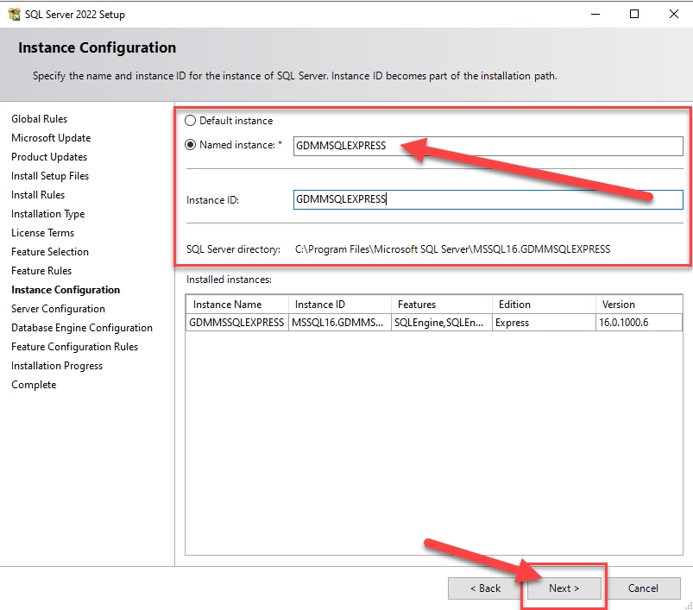Click the Edition column header
The height and width of the screenshot is (610, 693).
pyautogui.click(x=544, y=305)
